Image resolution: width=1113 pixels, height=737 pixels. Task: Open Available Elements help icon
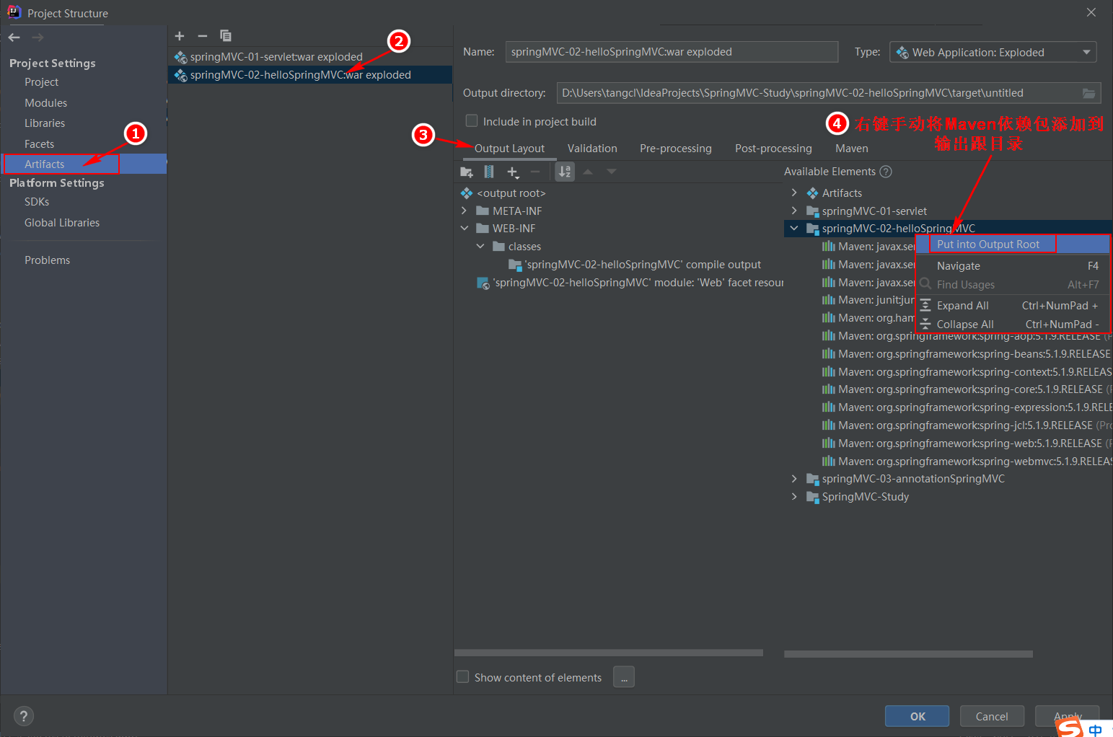886,172
